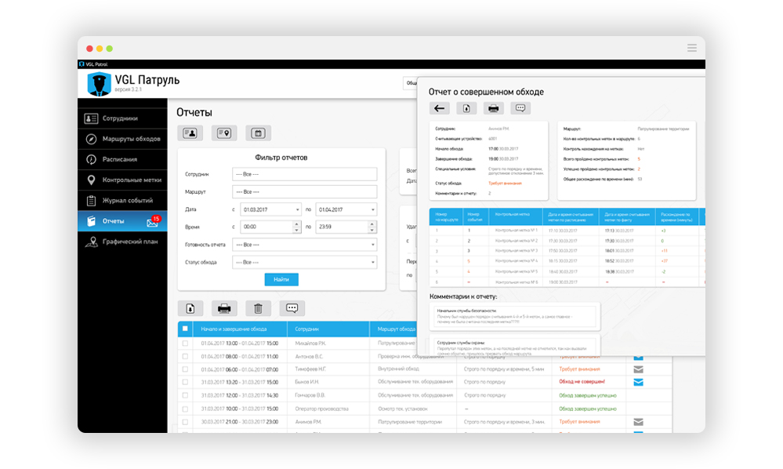
Task: Go to Маршруты обходов in the sidebar
Action: (x=122, y=139)
